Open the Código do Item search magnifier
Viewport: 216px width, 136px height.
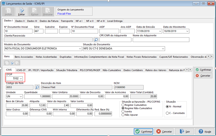(37, 87)
